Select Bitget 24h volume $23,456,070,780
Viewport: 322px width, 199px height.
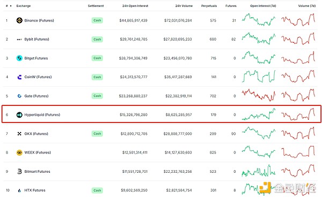pos(178,58)
